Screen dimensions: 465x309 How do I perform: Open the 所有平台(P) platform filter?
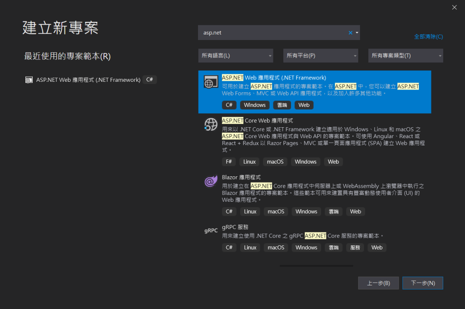click(x=321, y=55)
